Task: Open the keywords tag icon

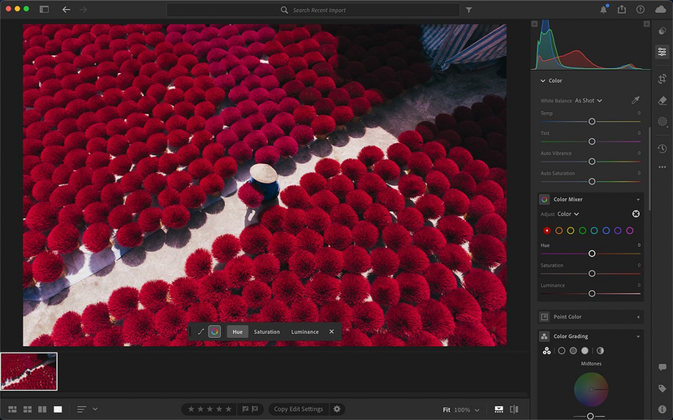Action: [662, 388]
